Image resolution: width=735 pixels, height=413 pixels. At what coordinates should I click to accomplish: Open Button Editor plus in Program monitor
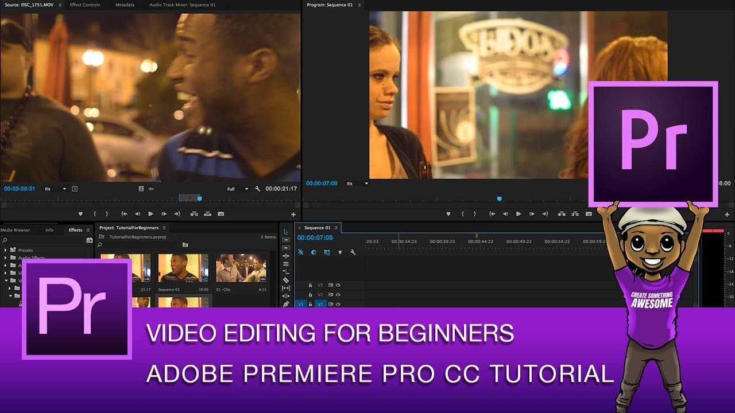(x=727, y=214)
